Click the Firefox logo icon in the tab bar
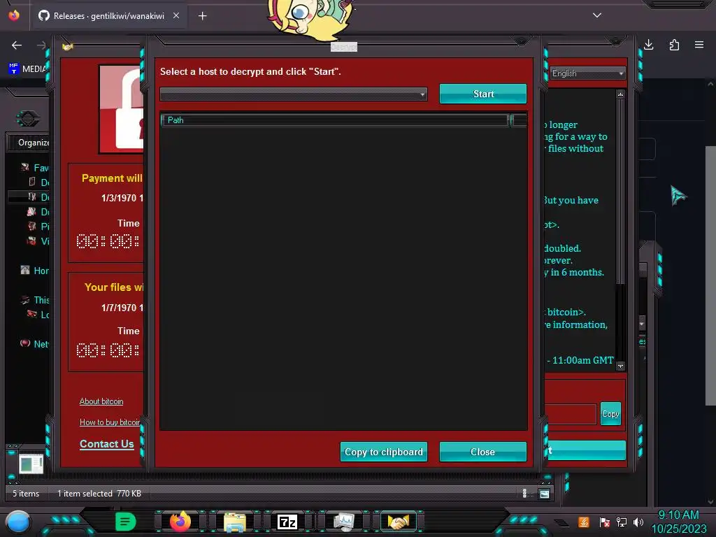 pyautogui.click(x=14, y=15)
